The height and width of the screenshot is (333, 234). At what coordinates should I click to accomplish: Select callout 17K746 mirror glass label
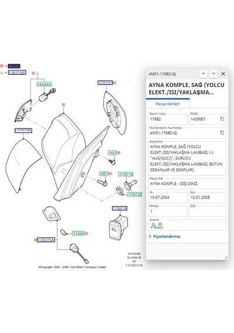pyautogui.click(x=23, y=130)
